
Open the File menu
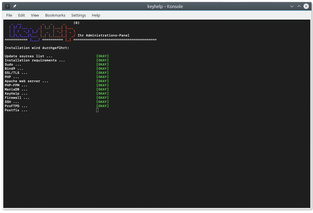(9, 15)
